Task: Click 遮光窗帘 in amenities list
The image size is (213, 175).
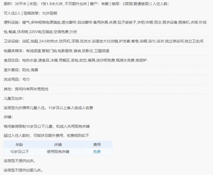Action: (x=69, y=22)
